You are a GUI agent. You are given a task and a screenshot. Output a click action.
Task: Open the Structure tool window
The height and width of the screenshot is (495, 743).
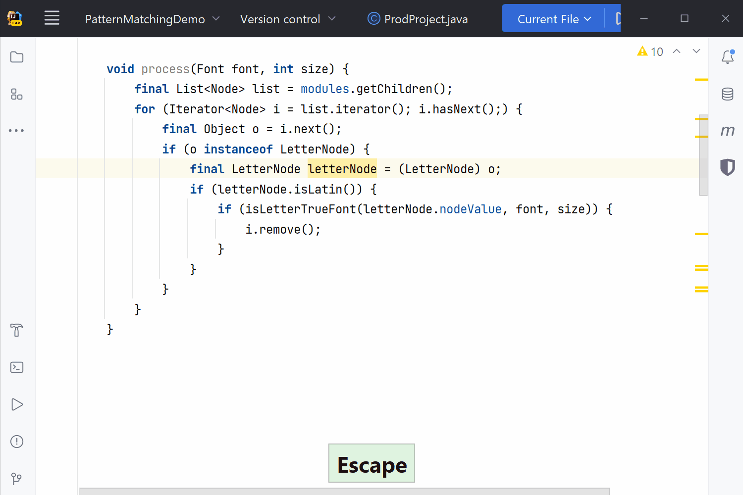[x=16, y=94]
